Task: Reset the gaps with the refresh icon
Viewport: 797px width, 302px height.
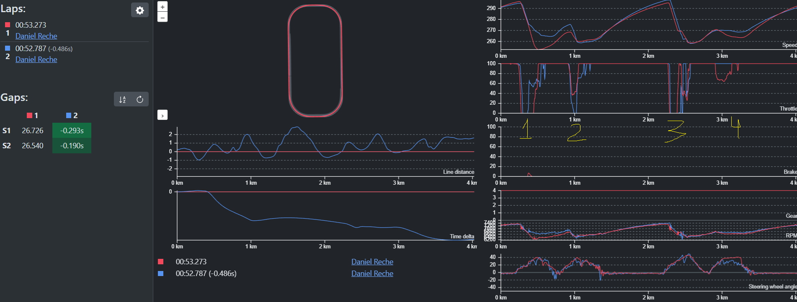Action: coord(140,99)
